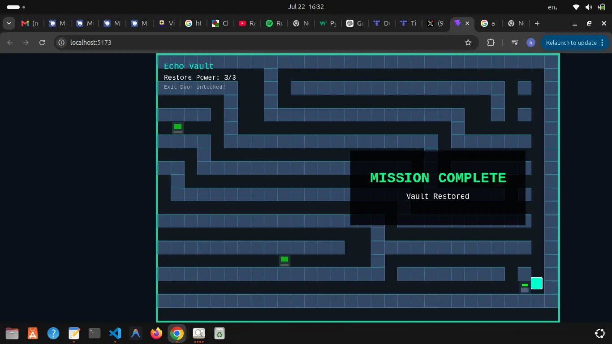The image size is (612, 344).
Task: Switch to the 'Vi' tab
Action: (166, 23)
